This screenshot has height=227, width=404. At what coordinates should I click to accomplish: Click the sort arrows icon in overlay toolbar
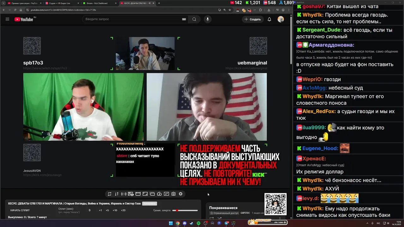(116, 194)
